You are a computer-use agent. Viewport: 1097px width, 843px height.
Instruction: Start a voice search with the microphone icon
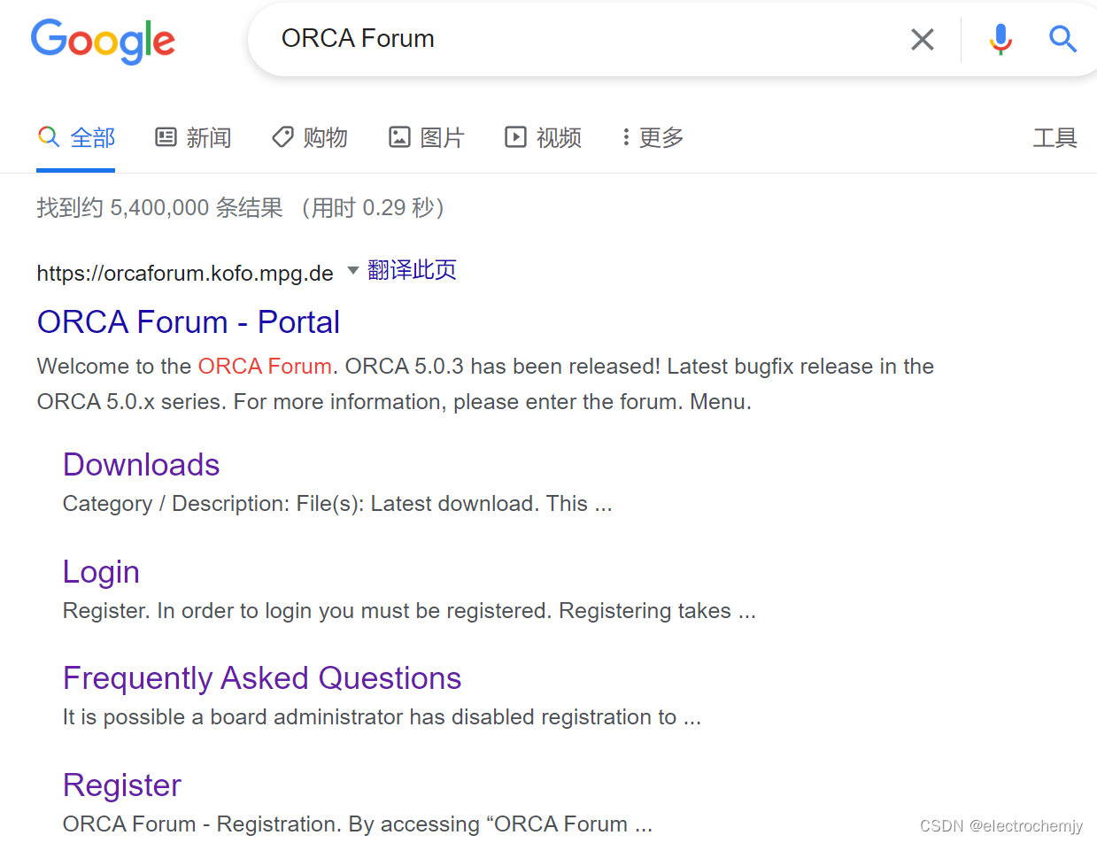tap(1000, 39)
